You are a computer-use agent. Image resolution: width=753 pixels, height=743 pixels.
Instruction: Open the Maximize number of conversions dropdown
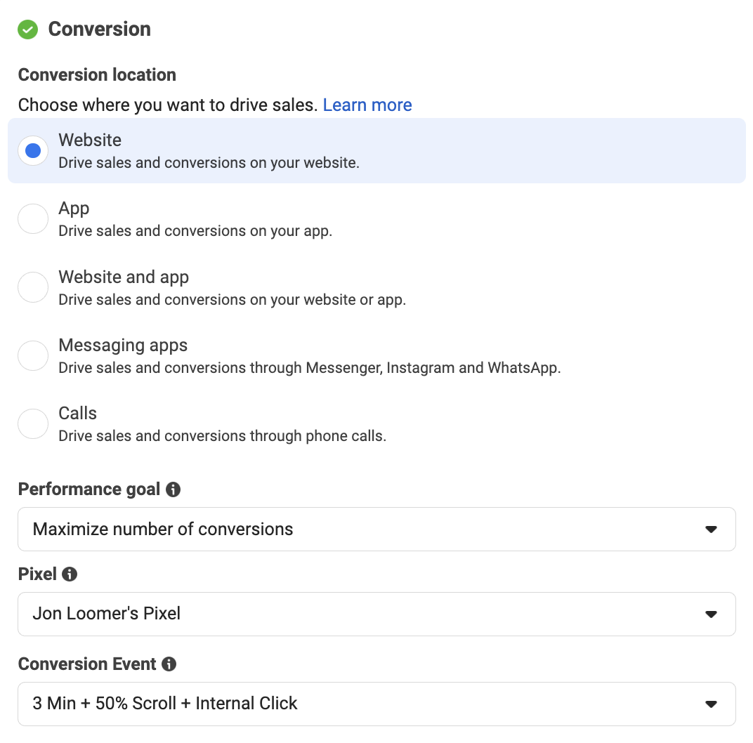pyautogui.click(x=376, y=529)
